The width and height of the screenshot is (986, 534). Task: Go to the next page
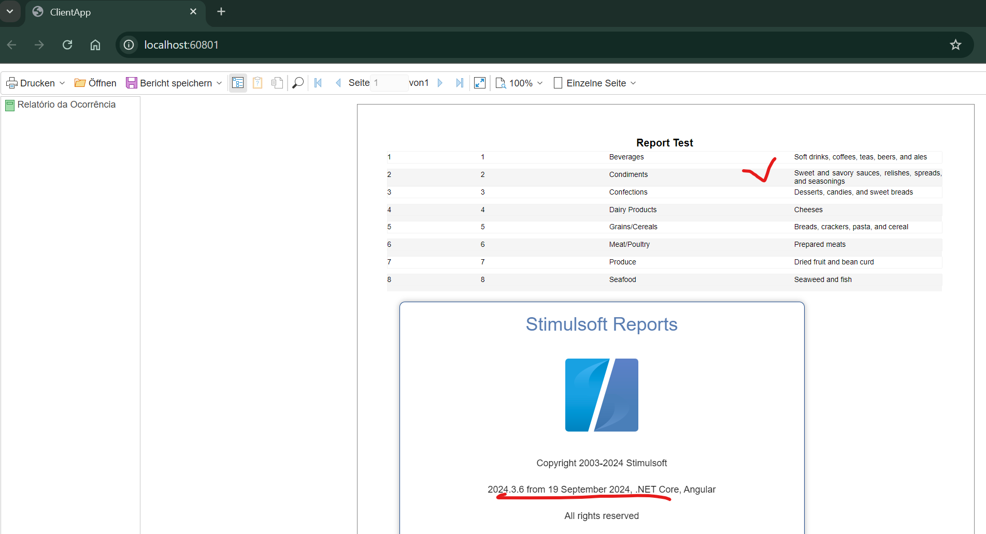pos(440,83)
